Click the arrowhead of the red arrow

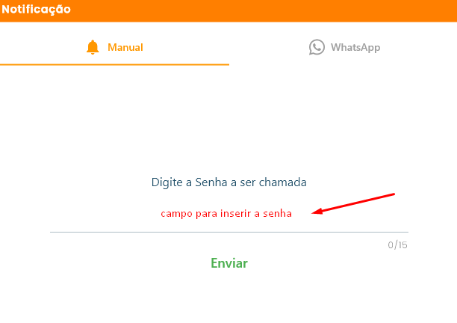[x=317, y=212]
